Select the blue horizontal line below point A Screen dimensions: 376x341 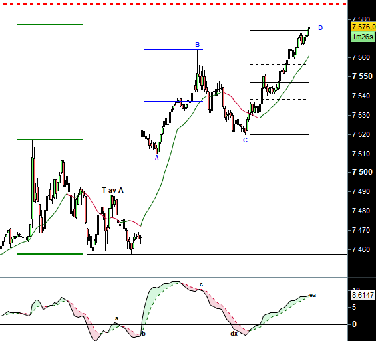(x=173, y=154)
